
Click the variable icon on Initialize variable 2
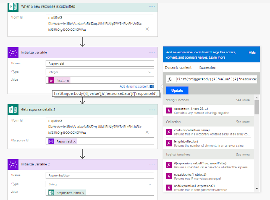13,165
